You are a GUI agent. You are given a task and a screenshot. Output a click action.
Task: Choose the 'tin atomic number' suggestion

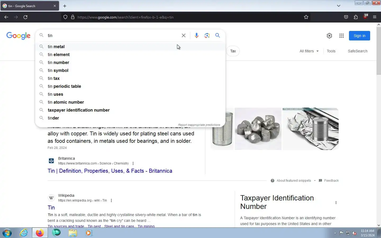[130, 102]
